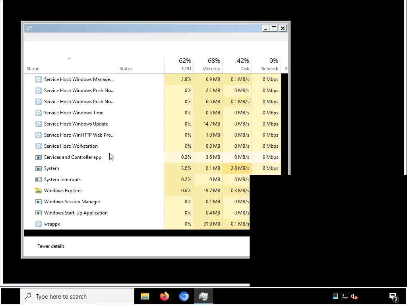
Task: Click the 3.0% CPU value
Action: (x=186, y=168)
